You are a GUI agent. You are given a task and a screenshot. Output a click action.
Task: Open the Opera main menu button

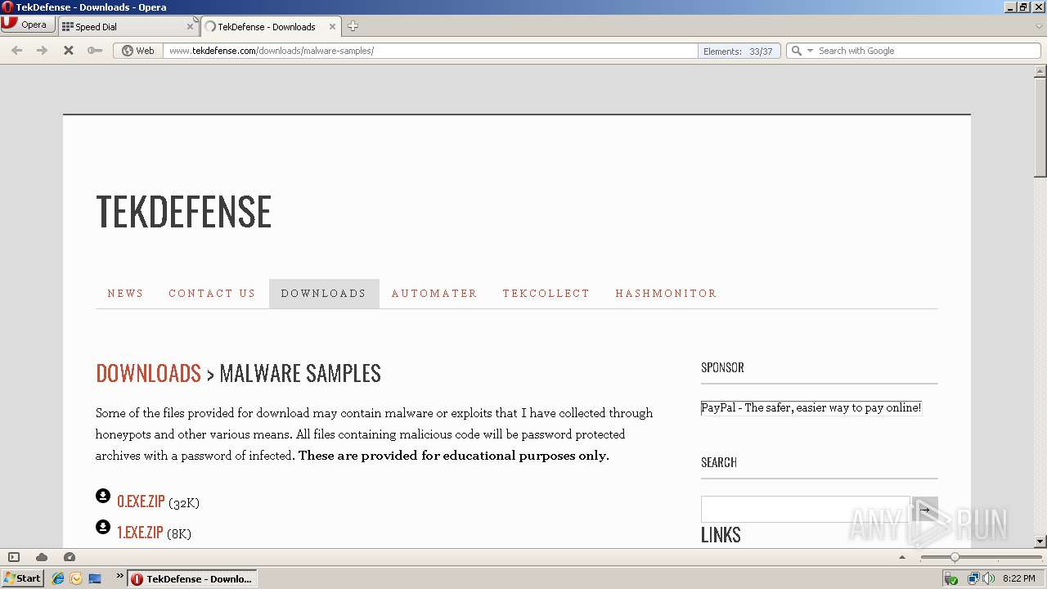tap(28, 25)
